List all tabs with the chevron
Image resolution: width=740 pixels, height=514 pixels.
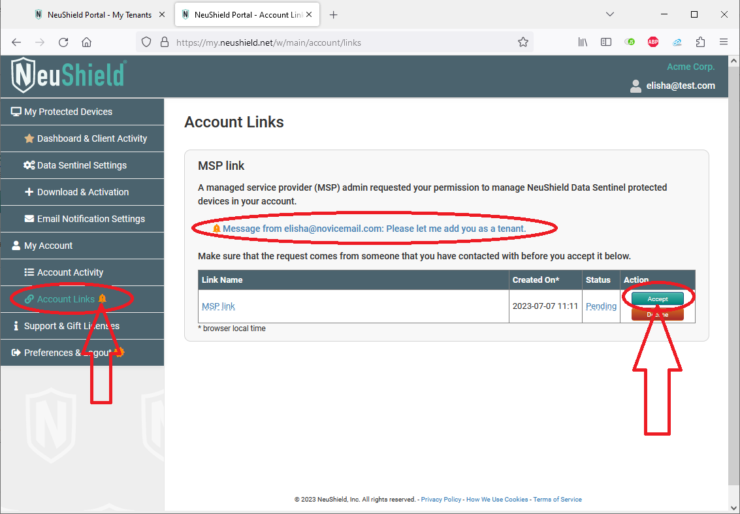[x=610, y=14]
